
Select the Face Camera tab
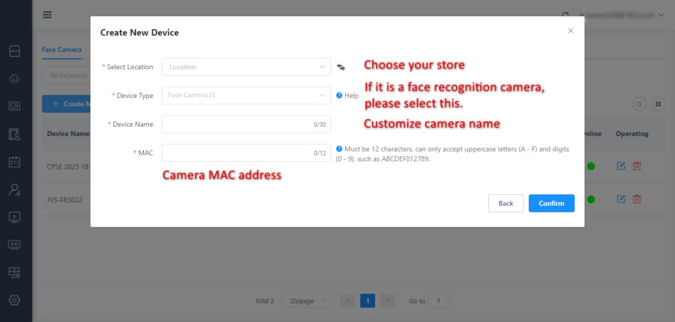pyautogui.click(x=61, y=50)
